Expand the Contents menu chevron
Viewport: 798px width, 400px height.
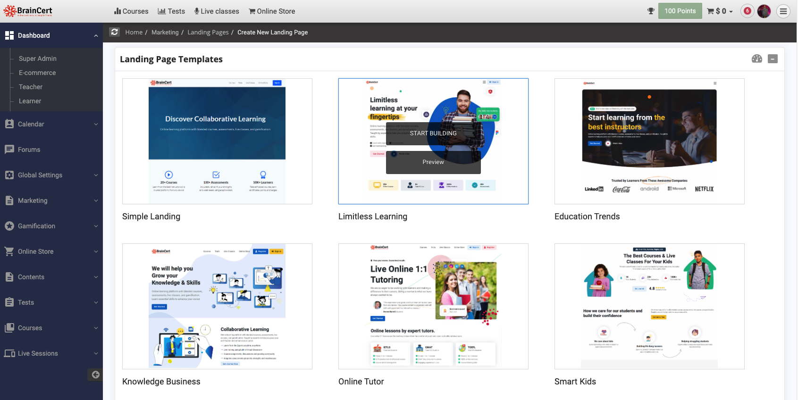pos(96,277)
